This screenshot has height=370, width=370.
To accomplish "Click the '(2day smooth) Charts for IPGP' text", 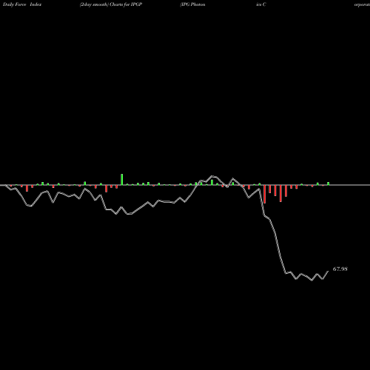I will pos(111,4).
